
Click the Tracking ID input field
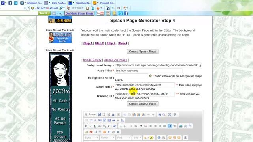click(x=145, y=94)
